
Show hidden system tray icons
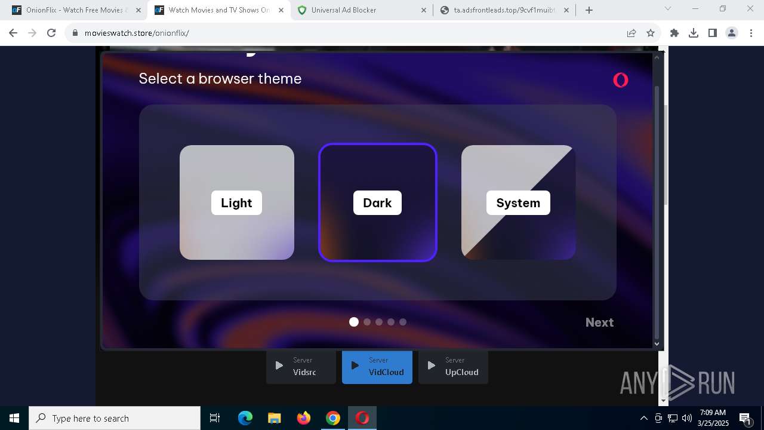643,418
